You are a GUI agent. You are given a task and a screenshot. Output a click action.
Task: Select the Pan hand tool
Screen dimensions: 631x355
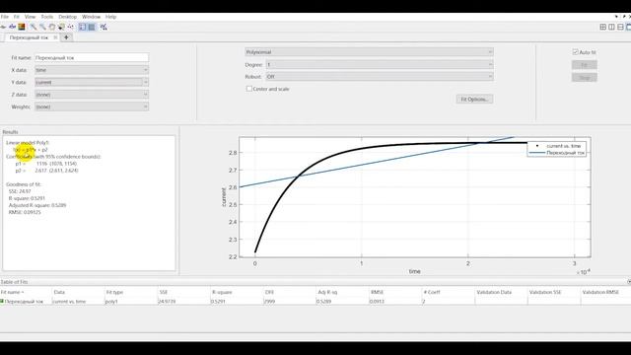52,27
